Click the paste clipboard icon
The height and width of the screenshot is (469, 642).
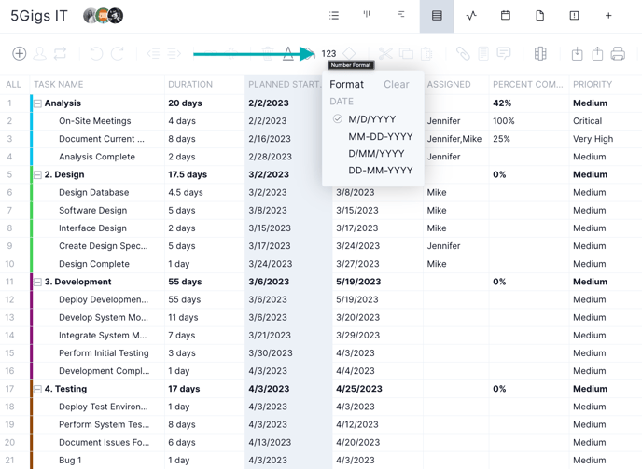[426, 53]
